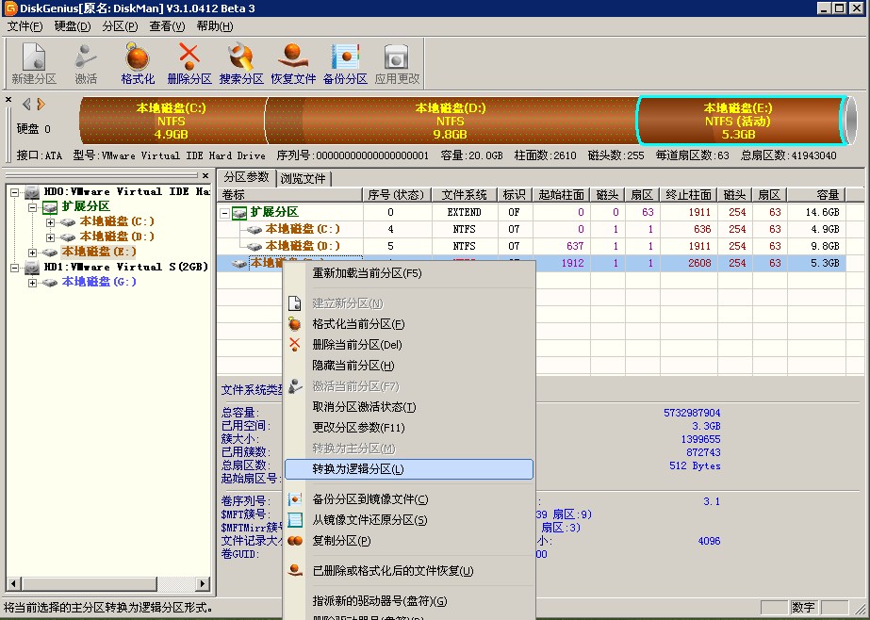This screenshot has height=620, width=870.
Task: Switch to the 浏览文件 tab
Action: (303, 179)
